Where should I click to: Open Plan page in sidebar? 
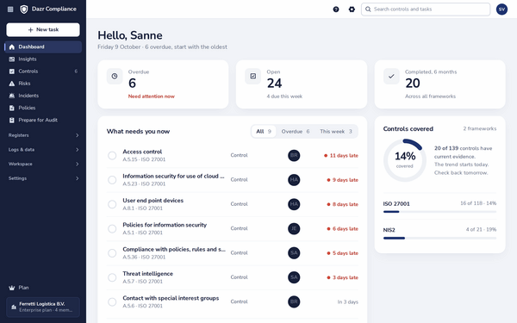pyautogui.click(x=44, y=288)
